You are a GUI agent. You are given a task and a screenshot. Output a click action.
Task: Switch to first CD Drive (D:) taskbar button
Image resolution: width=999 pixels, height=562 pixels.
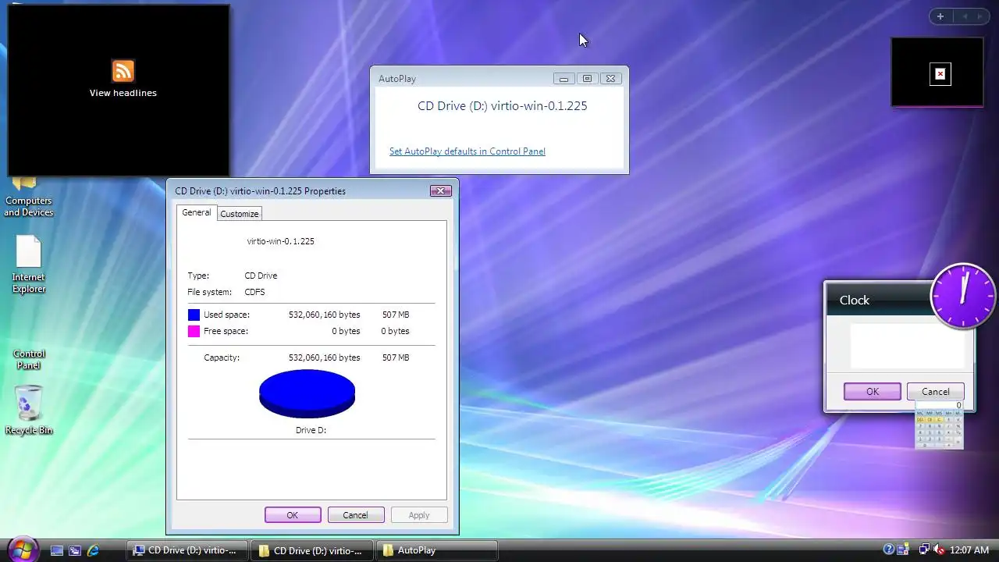(187, 550)
